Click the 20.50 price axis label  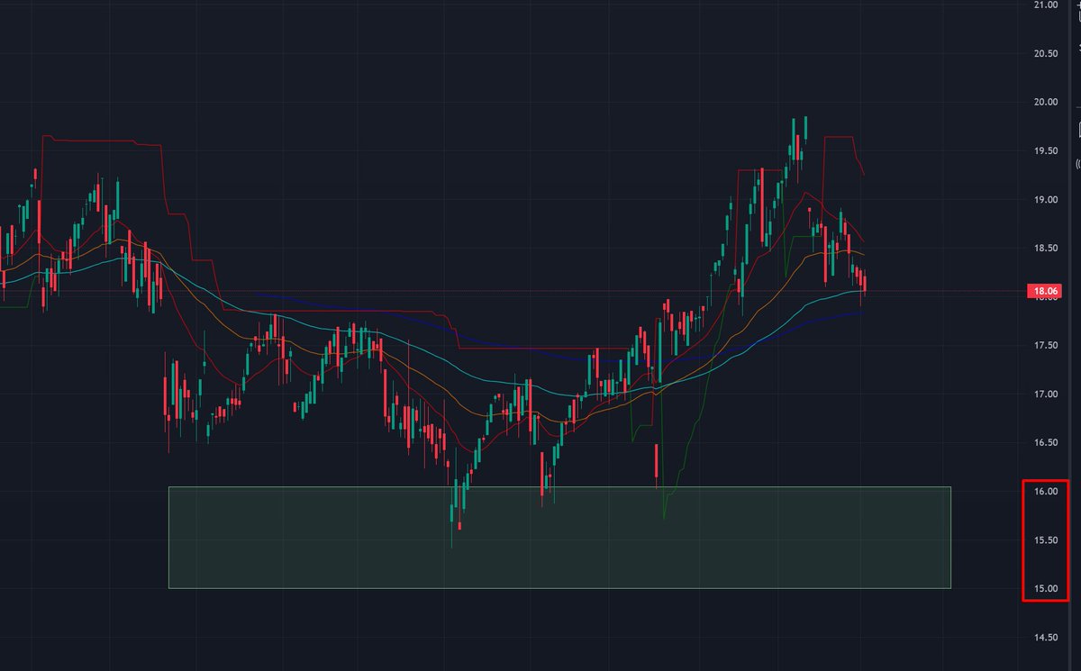(x=1045, y=54)
